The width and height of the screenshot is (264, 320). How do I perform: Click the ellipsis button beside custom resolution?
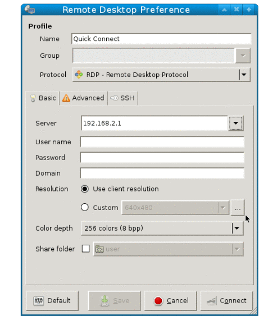(x=238, y=208)
